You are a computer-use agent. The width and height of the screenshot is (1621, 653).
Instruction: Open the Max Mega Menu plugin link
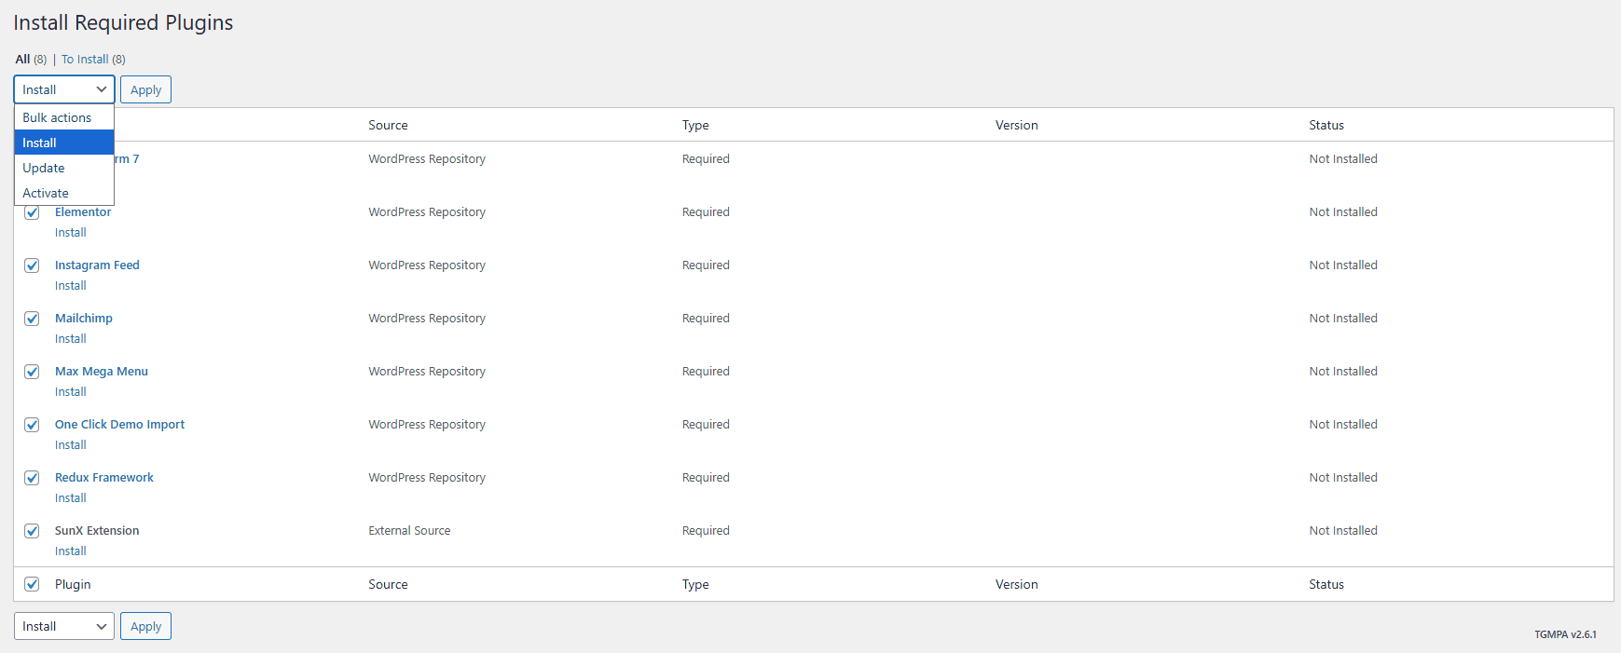pos(102,371)
